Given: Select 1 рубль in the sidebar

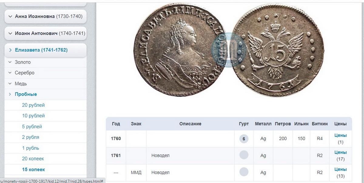Looking at the screenshot, I should [31, 148].
